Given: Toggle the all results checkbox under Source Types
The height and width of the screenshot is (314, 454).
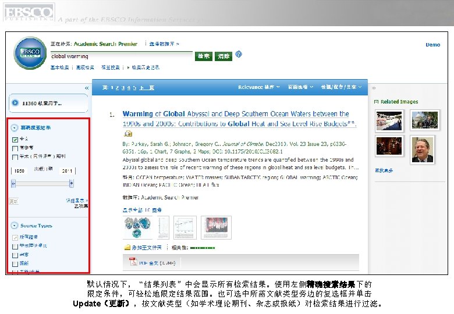Looking at the screenshot, I should (x=15, y=238).
